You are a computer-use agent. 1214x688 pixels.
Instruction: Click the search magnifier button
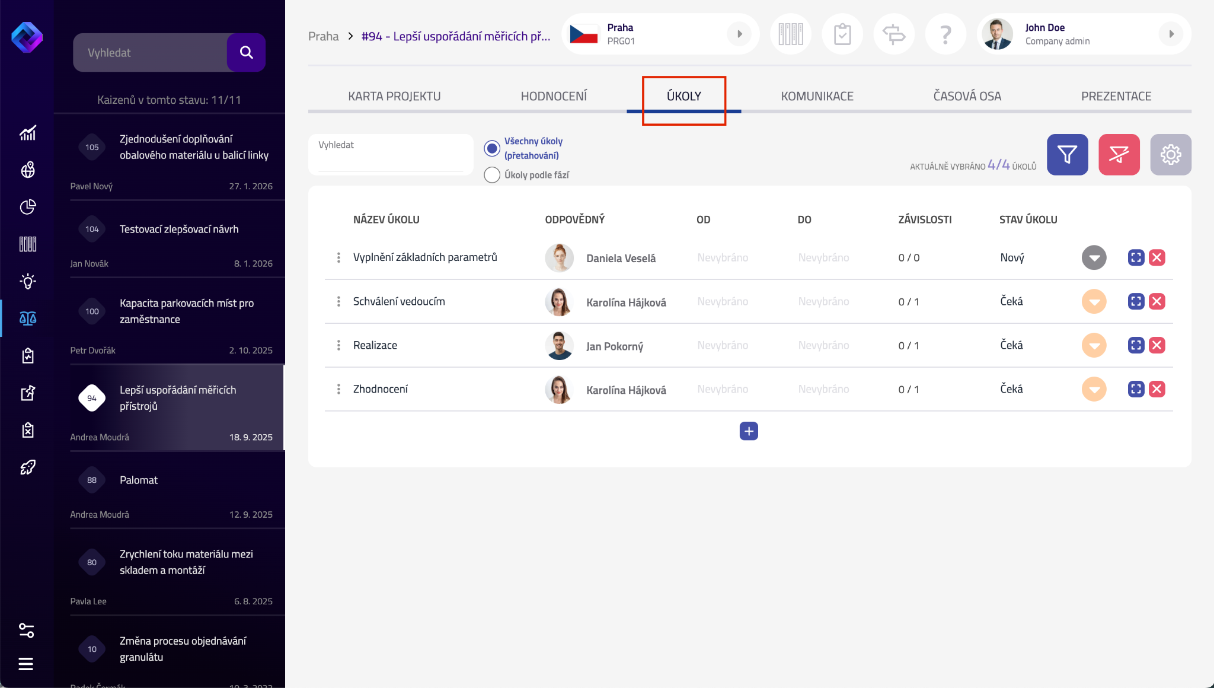(246, 52)
